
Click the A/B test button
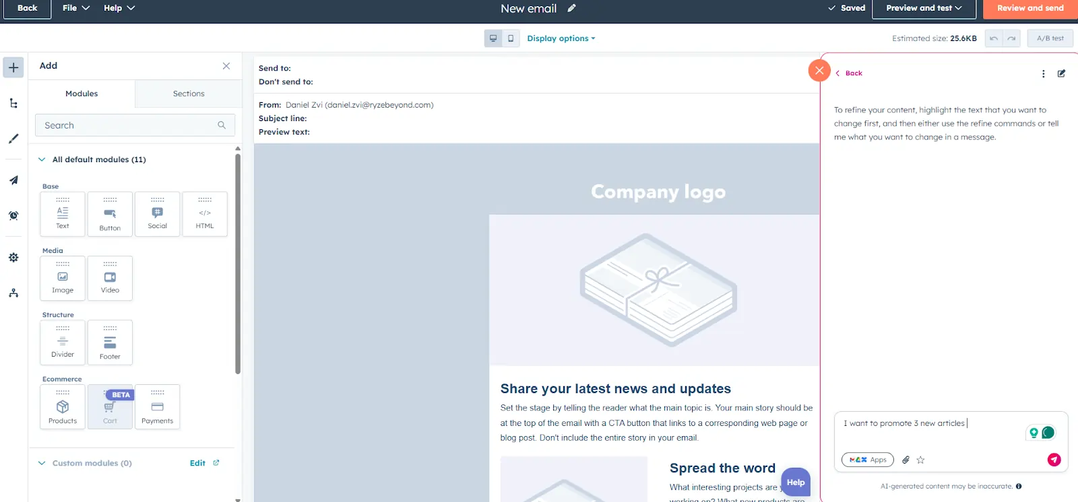pos(1050,38)
